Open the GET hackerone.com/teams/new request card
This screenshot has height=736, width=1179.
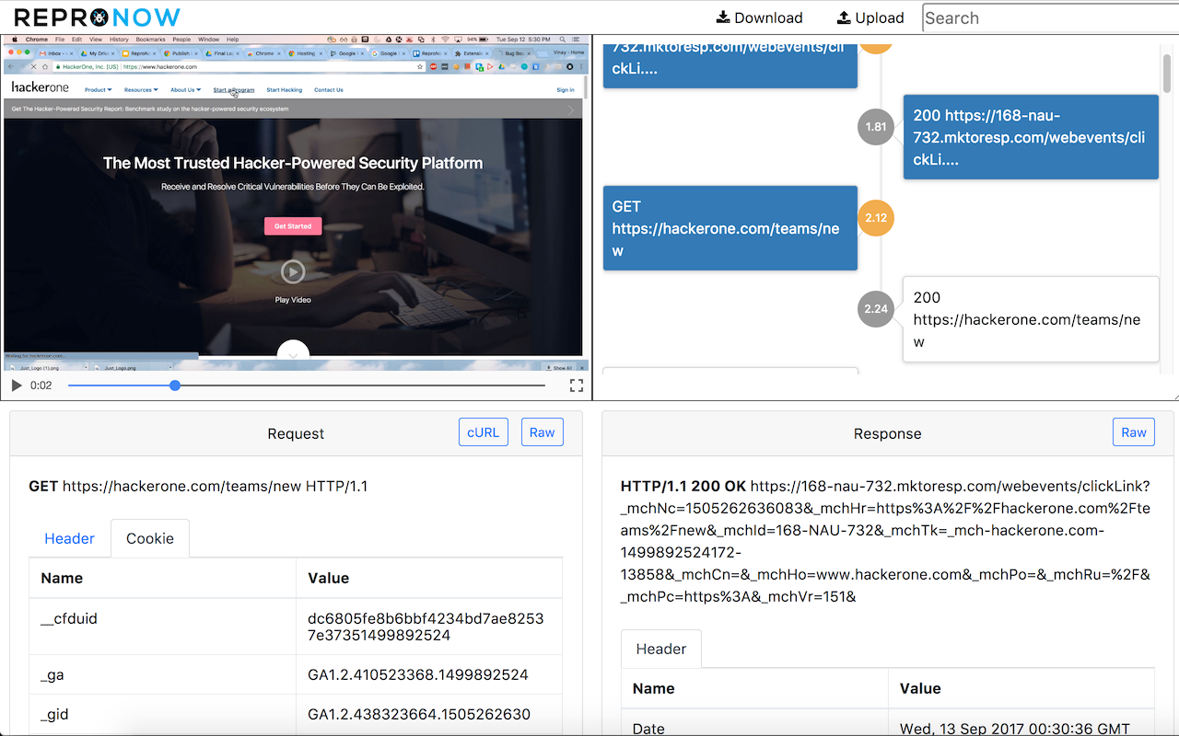[x=730, y=228]
